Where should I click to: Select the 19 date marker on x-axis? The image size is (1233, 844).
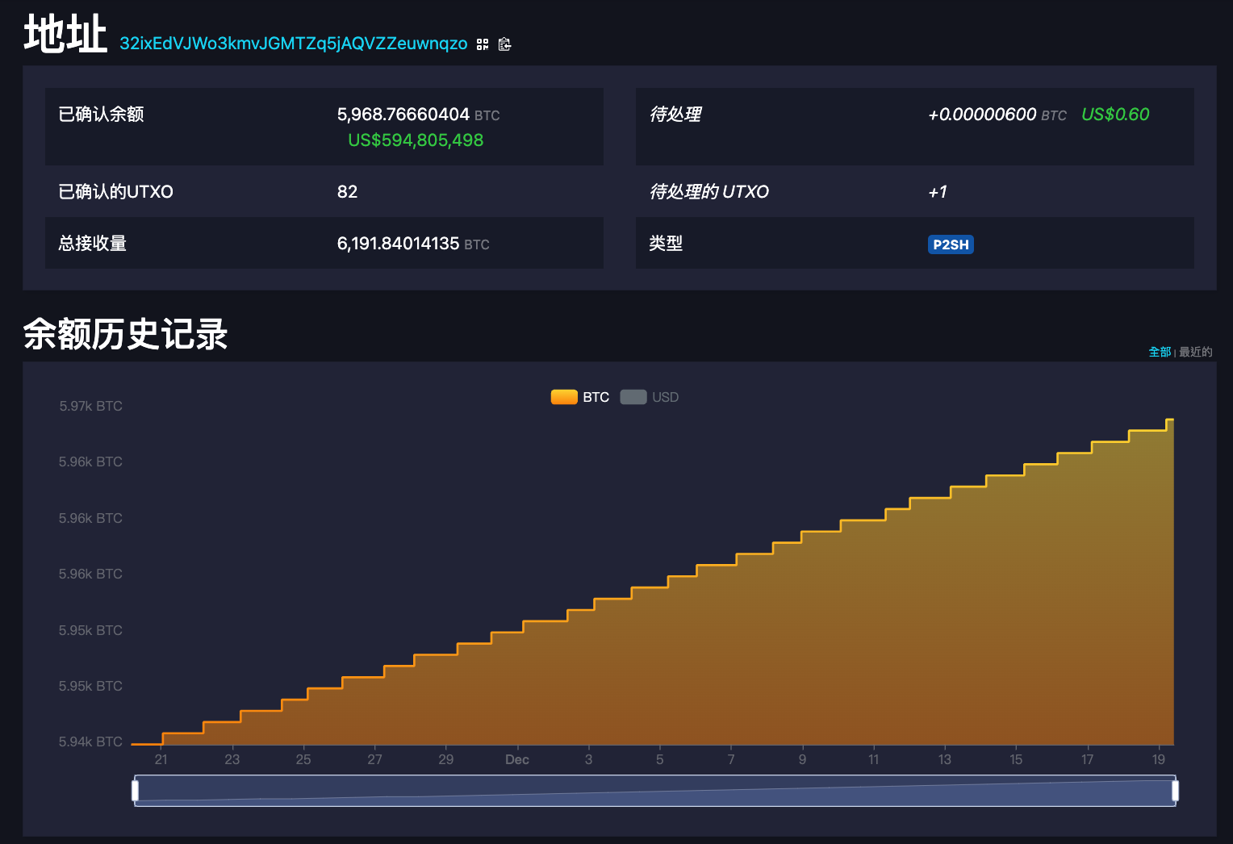1158,759
